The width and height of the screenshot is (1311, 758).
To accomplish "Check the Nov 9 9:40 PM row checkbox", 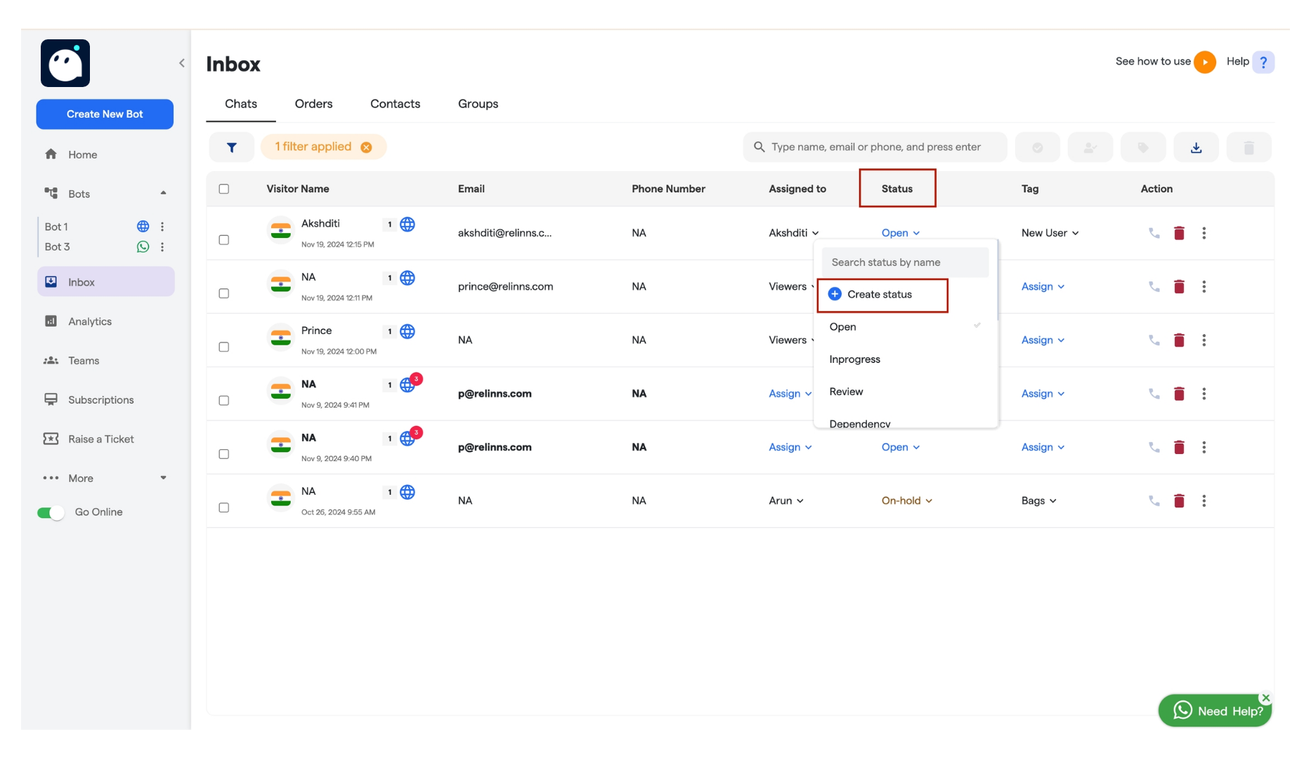I will 223,454.
